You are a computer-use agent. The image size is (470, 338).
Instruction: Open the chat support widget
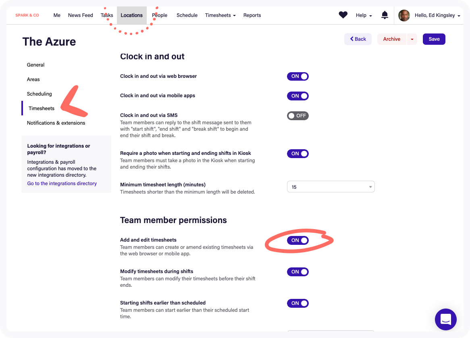(445, 319)
